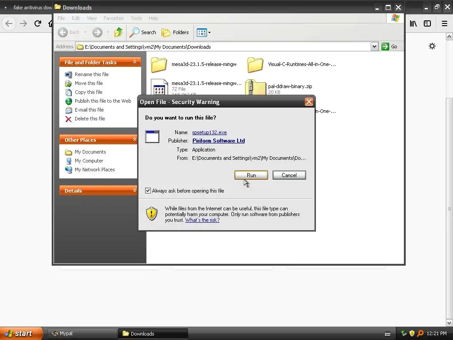Click the Explorer address path field

click(223, 46)
